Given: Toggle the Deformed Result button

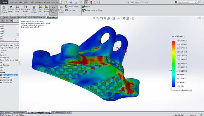Looking at the screenshot, I should tap(54, 10).
